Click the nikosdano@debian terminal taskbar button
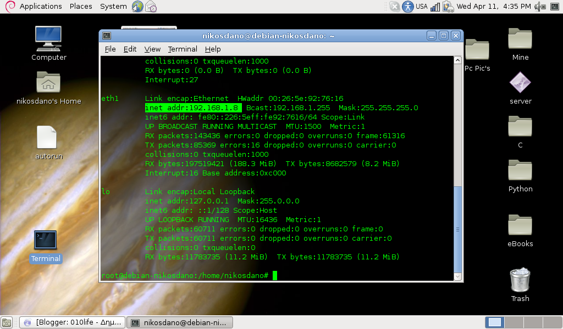Viewport: 563px width, 329px height. point(180,322)
